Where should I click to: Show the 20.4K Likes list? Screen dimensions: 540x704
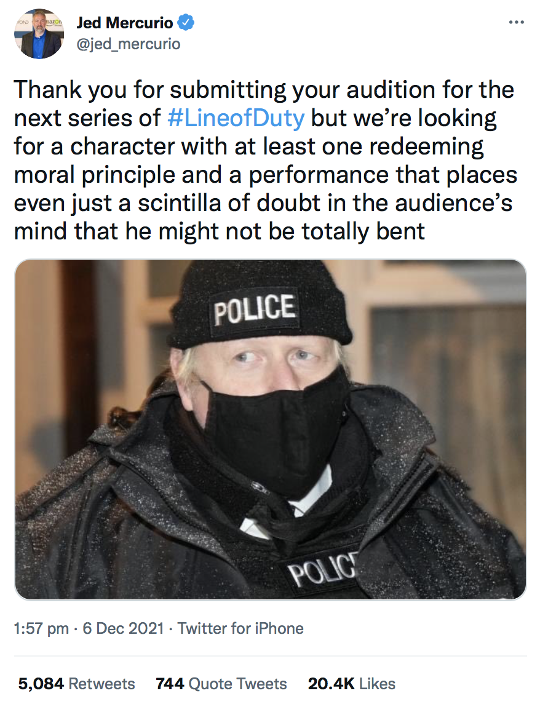351,684
